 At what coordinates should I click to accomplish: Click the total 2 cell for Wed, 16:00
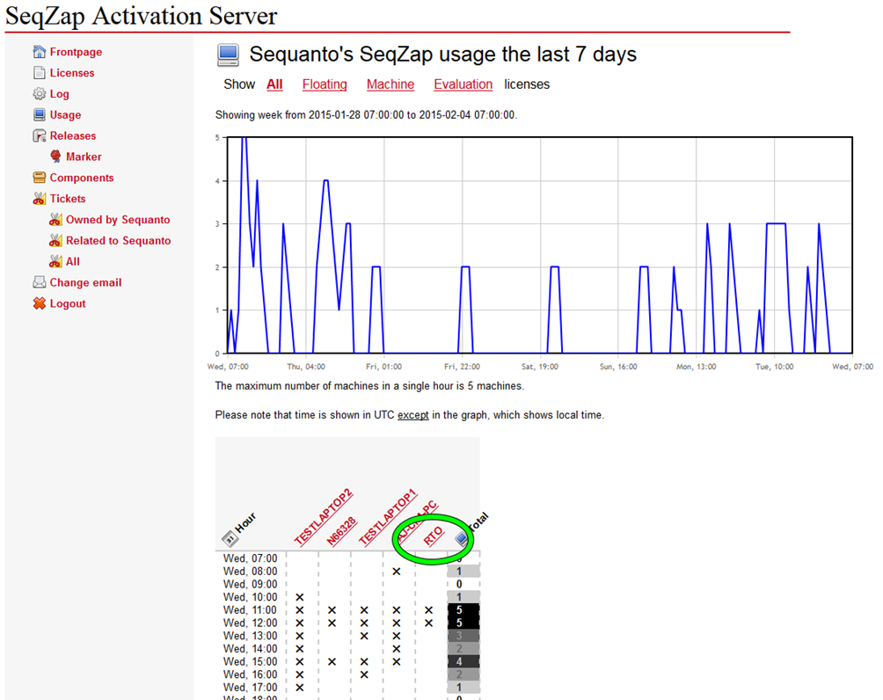[x=463, y=674]
